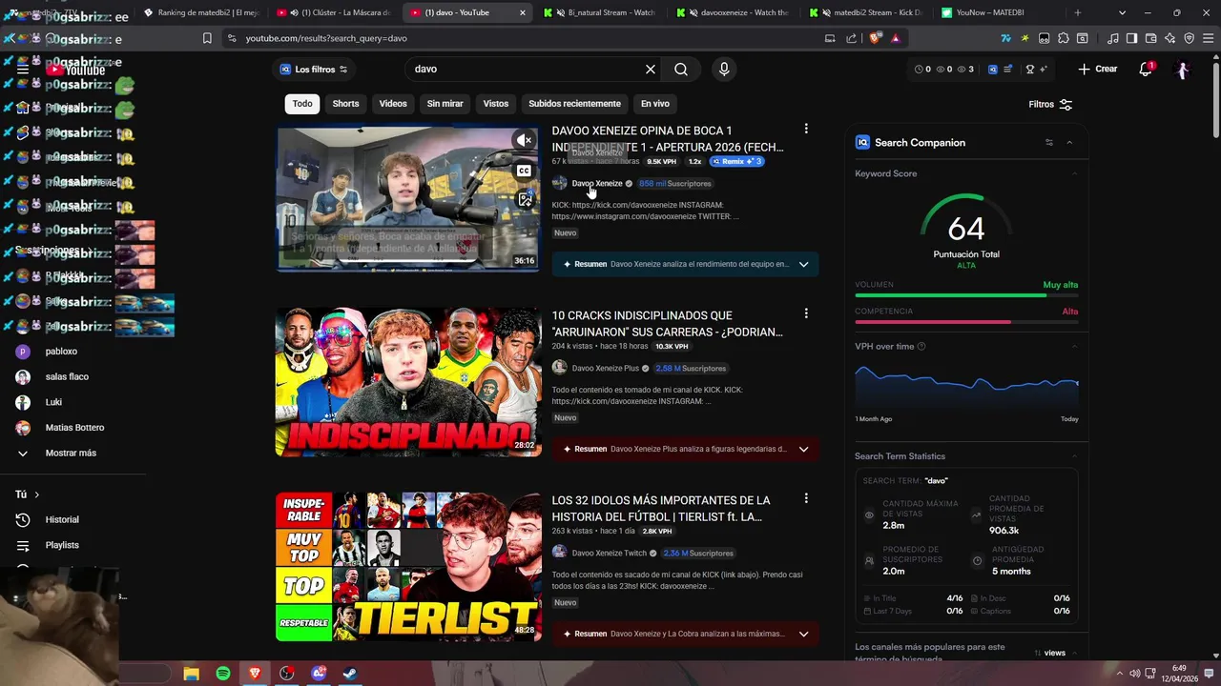Show the Brave sidebar panel

[1132, 39]
